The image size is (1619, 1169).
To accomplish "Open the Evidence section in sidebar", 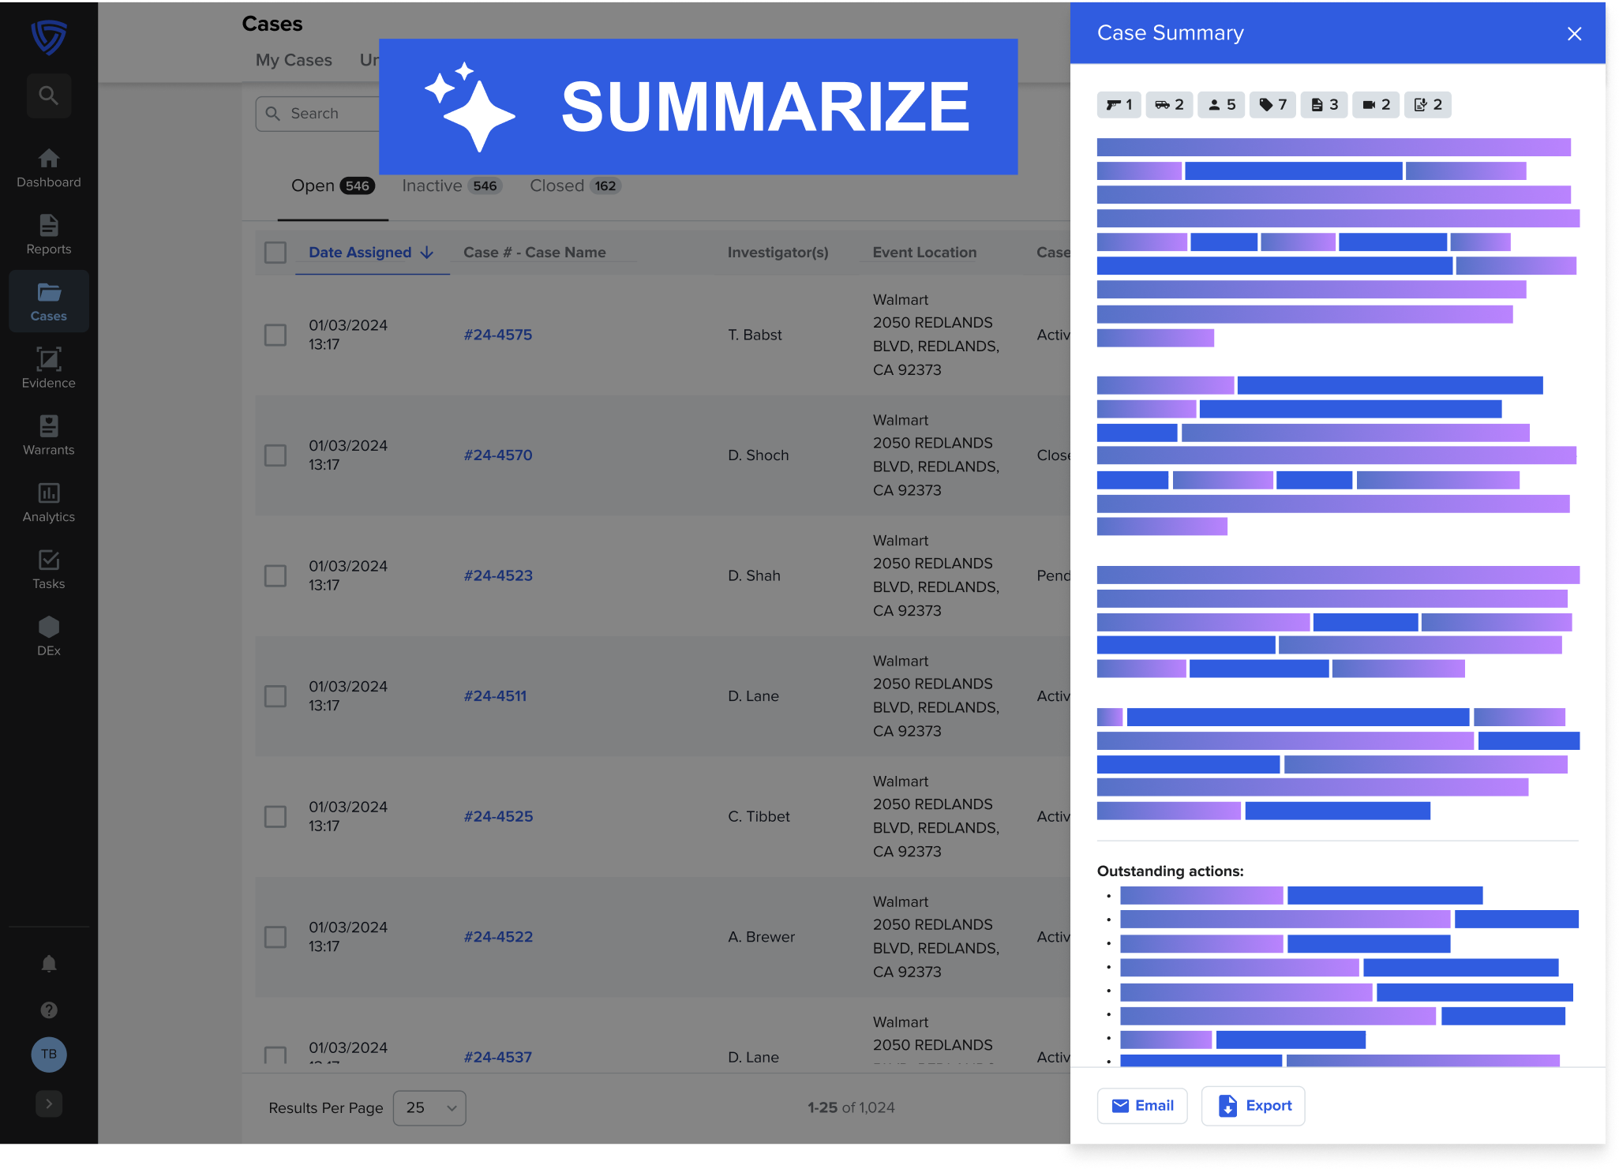I will (x=48, y=368).
